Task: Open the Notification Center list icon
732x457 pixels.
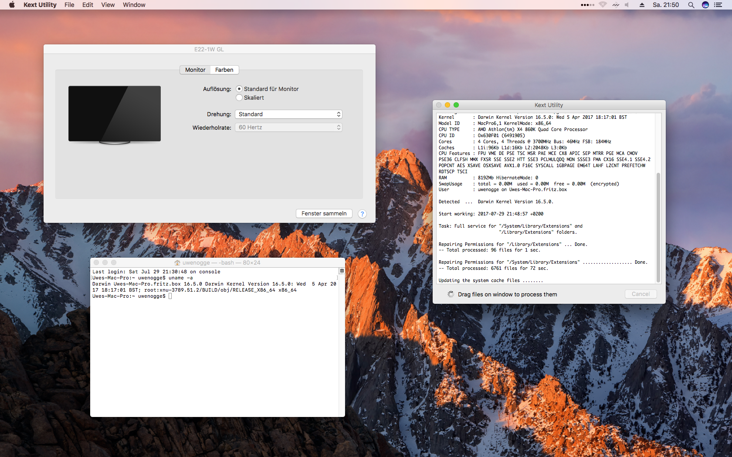Action: pyautogui.click(x=718, y=5)
